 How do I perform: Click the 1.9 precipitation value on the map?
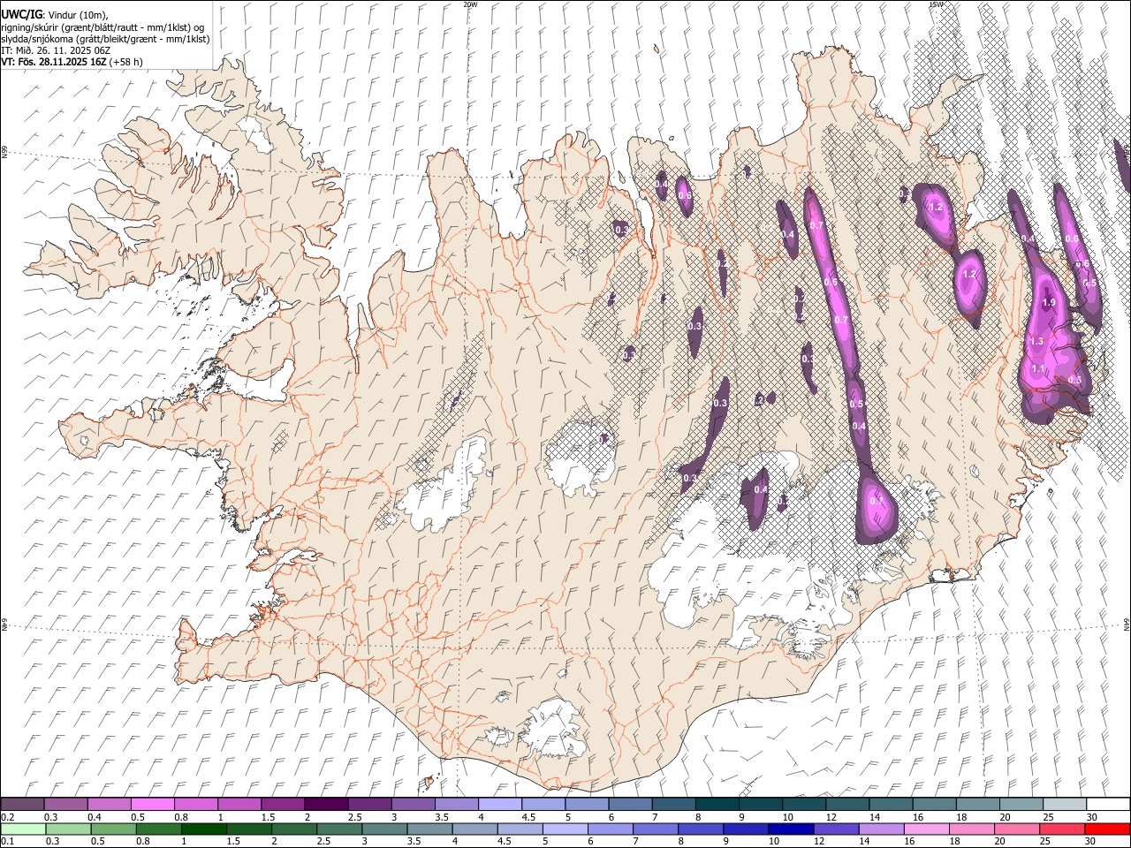(1049, 303)
